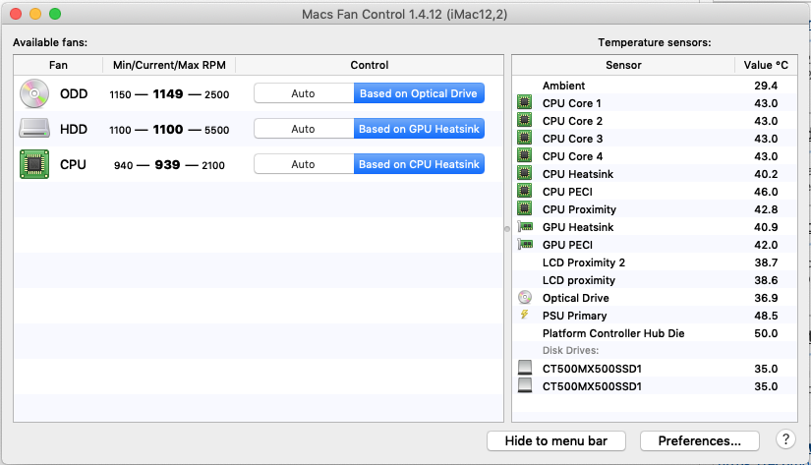The image size is (811, 465).
Task: Click the PSU Primary value 48.5
Action: coord(766,316)
